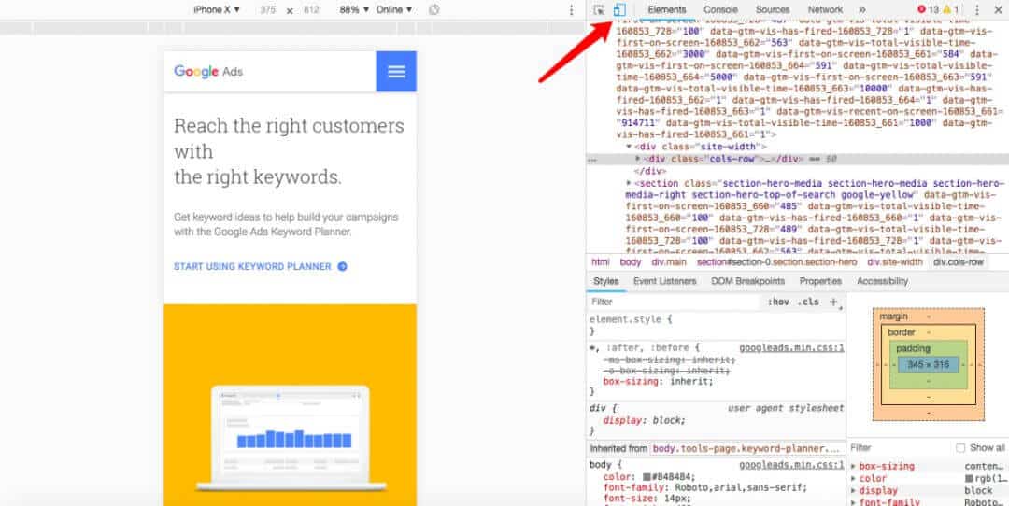
Task: Click the 345 × 316 box model content
Action: pos(928,364)
